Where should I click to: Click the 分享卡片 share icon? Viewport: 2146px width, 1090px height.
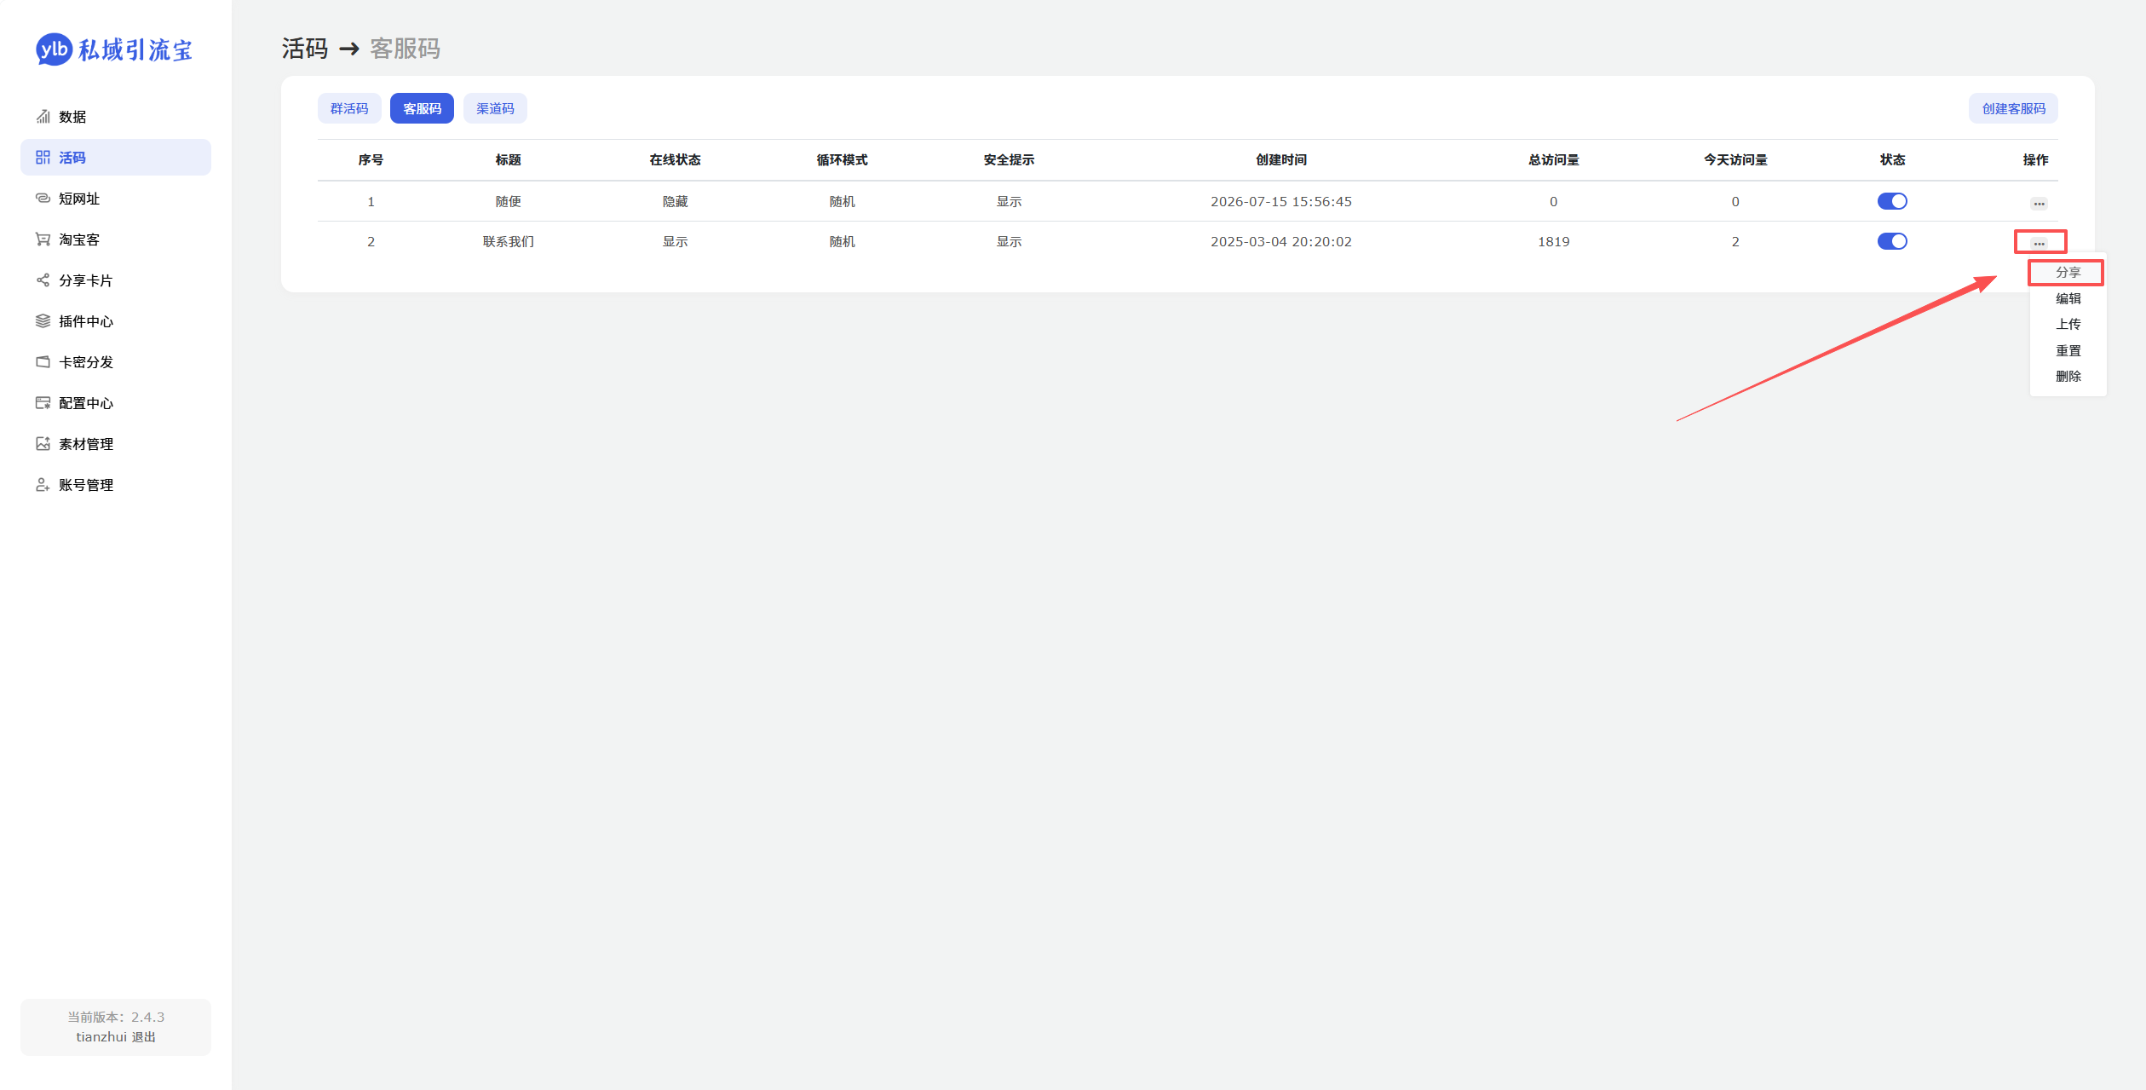tap(43, 280)
